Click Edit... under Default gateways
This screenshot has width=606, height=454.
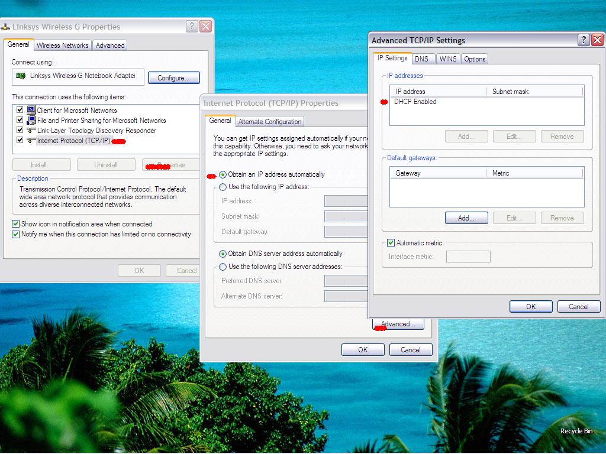pos(514,218)
